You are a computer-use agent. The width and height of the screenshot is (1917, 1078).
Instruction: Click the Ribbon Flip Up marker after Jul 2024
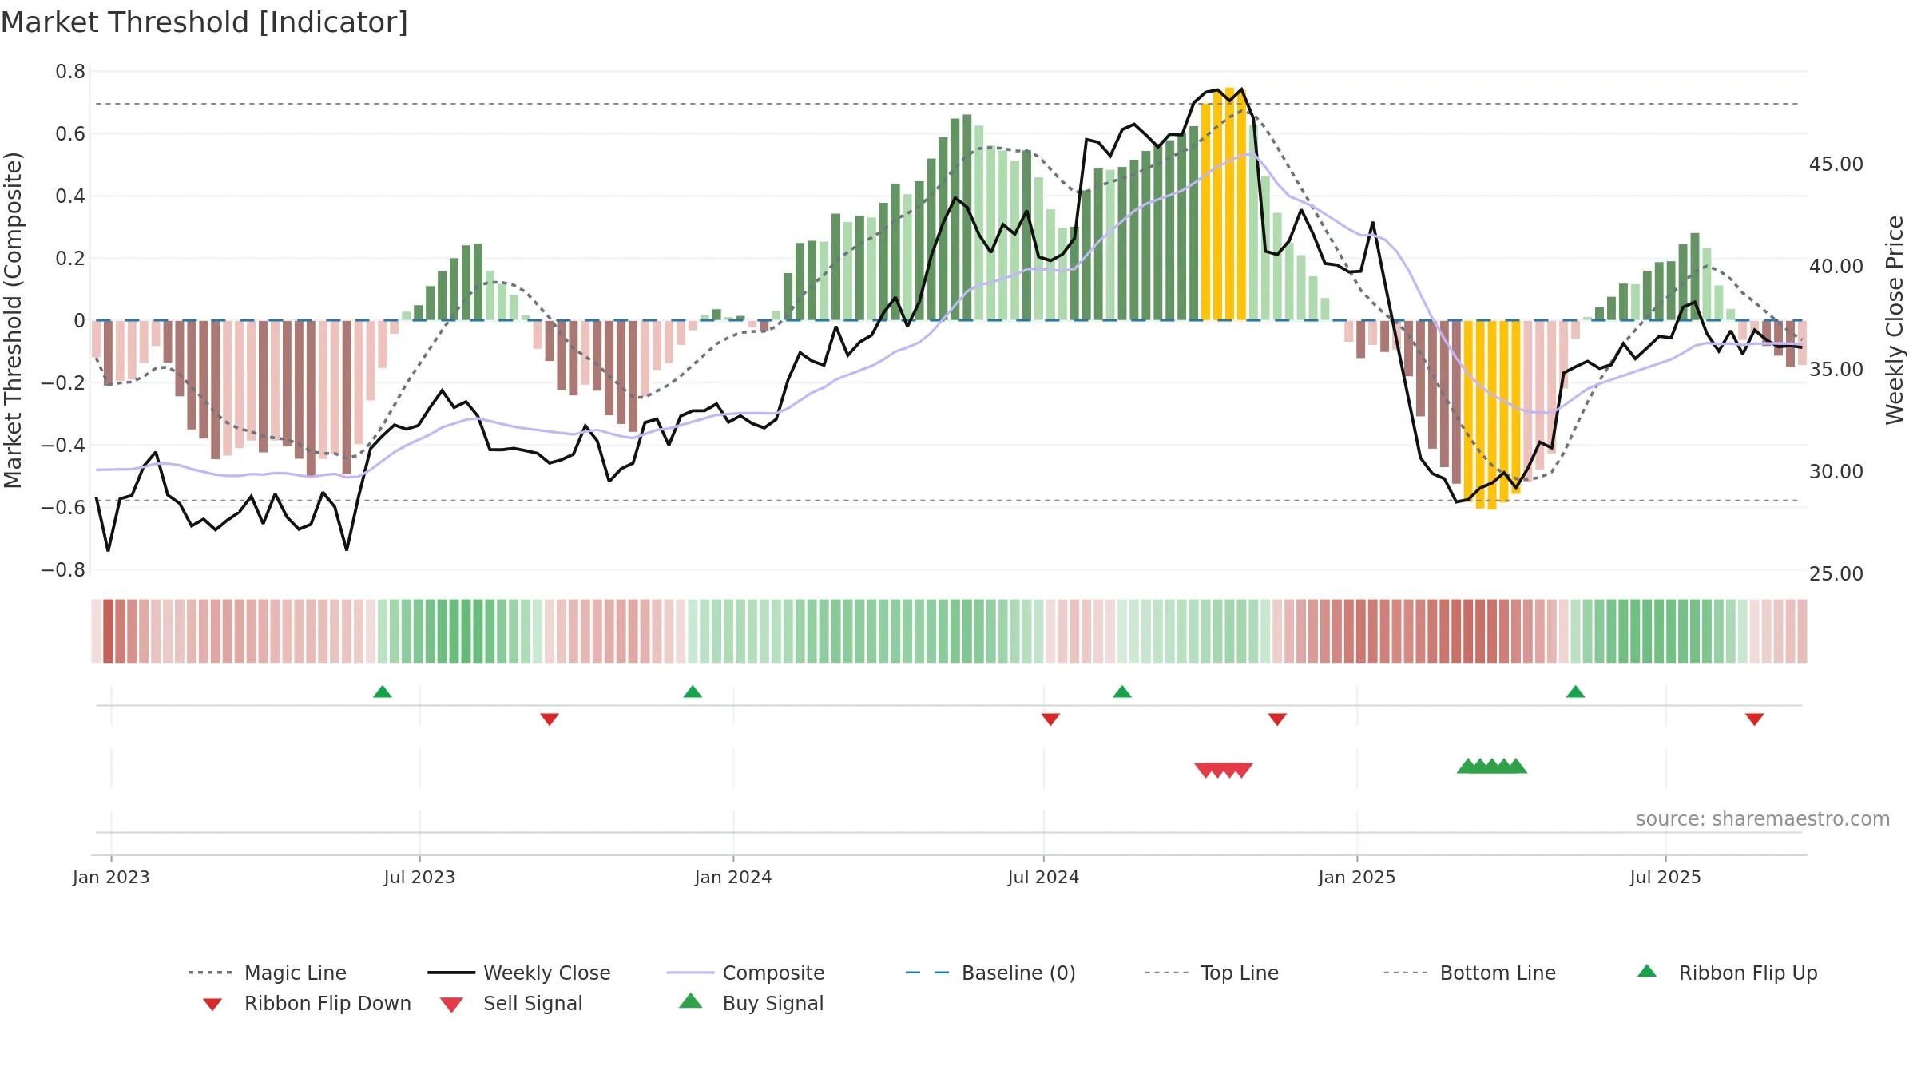point(1122,692)
